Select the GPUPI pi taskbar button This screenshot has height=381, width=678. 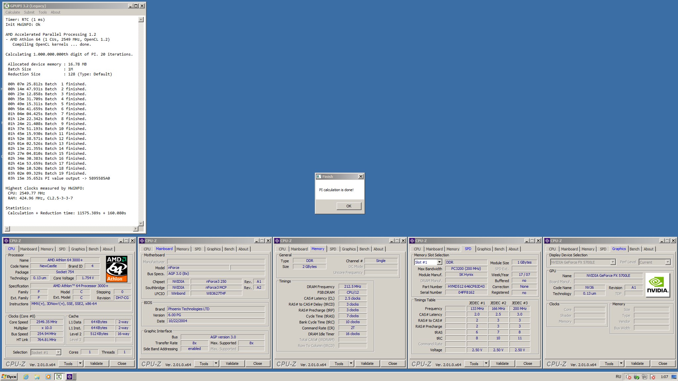click(x=59, y=377)
